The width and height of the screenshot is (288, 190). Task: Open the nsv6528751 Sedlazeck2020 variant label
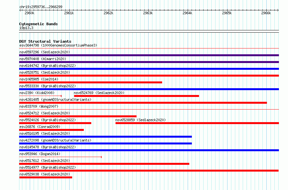45,72
